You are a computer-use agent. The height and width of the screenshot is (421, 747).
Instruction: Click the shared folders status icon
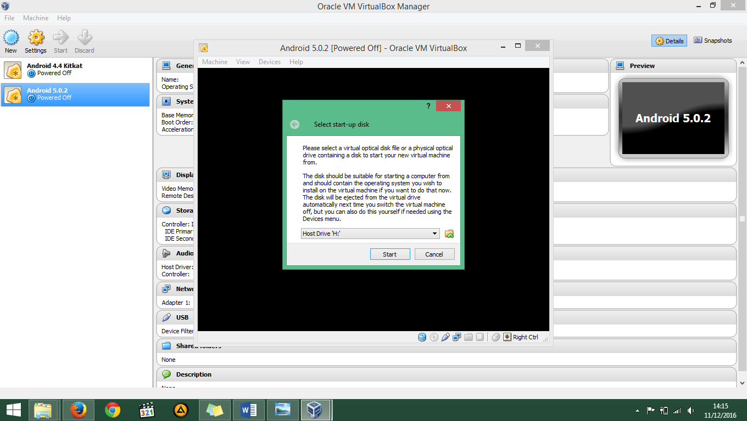pos(469,337)
